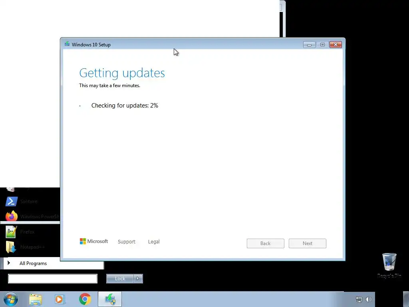Maximize the Windows 10 Setup window
The image size is (409, 307).
322,45
